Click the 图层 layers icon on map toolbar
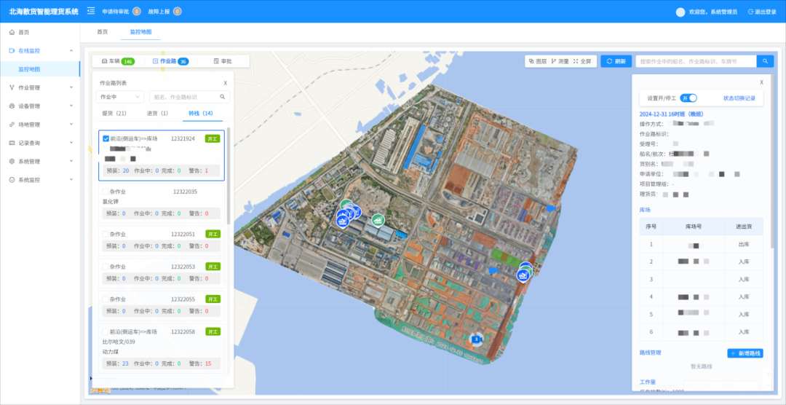 532,61
